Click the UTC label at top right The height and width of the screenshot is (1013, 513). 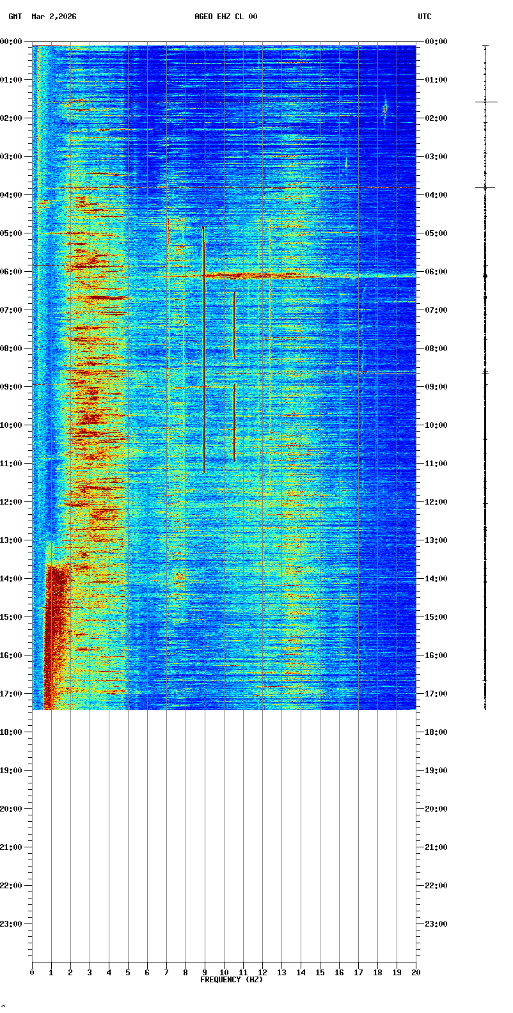[x=425, y=17]
